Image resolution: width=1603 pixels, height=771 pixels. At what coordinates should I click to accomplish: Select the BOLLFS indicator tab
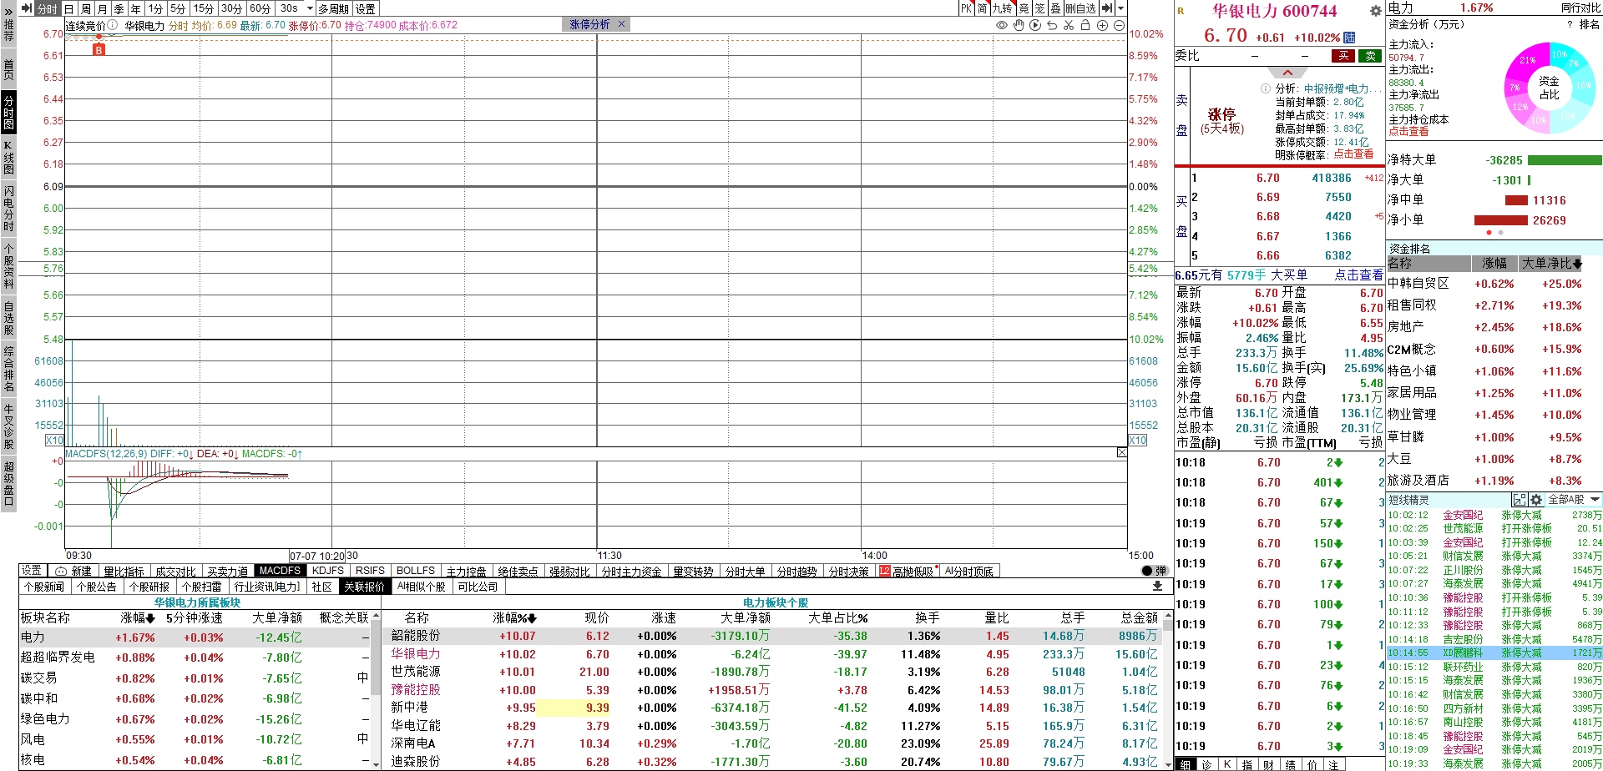pos(416,571)
